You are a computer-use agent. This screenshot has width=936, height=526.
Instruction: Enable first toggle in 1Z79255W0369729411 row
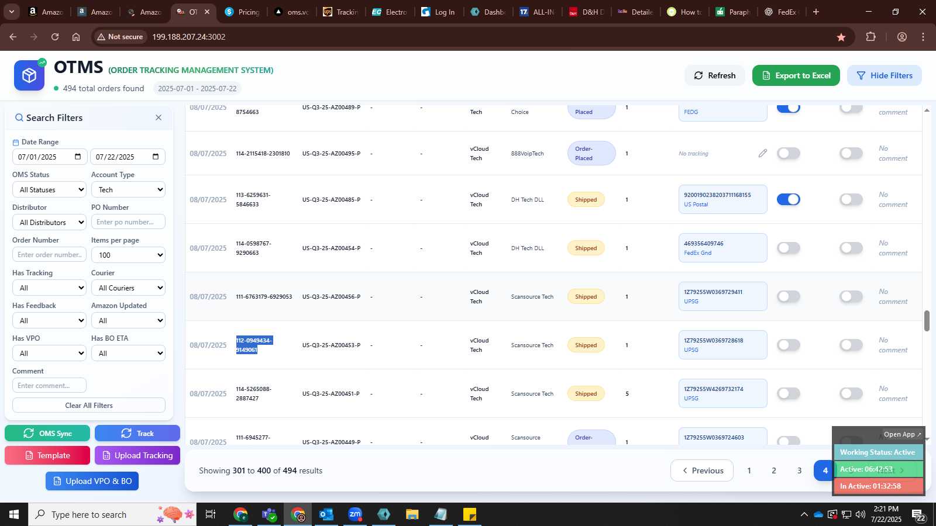click(789, 296)
